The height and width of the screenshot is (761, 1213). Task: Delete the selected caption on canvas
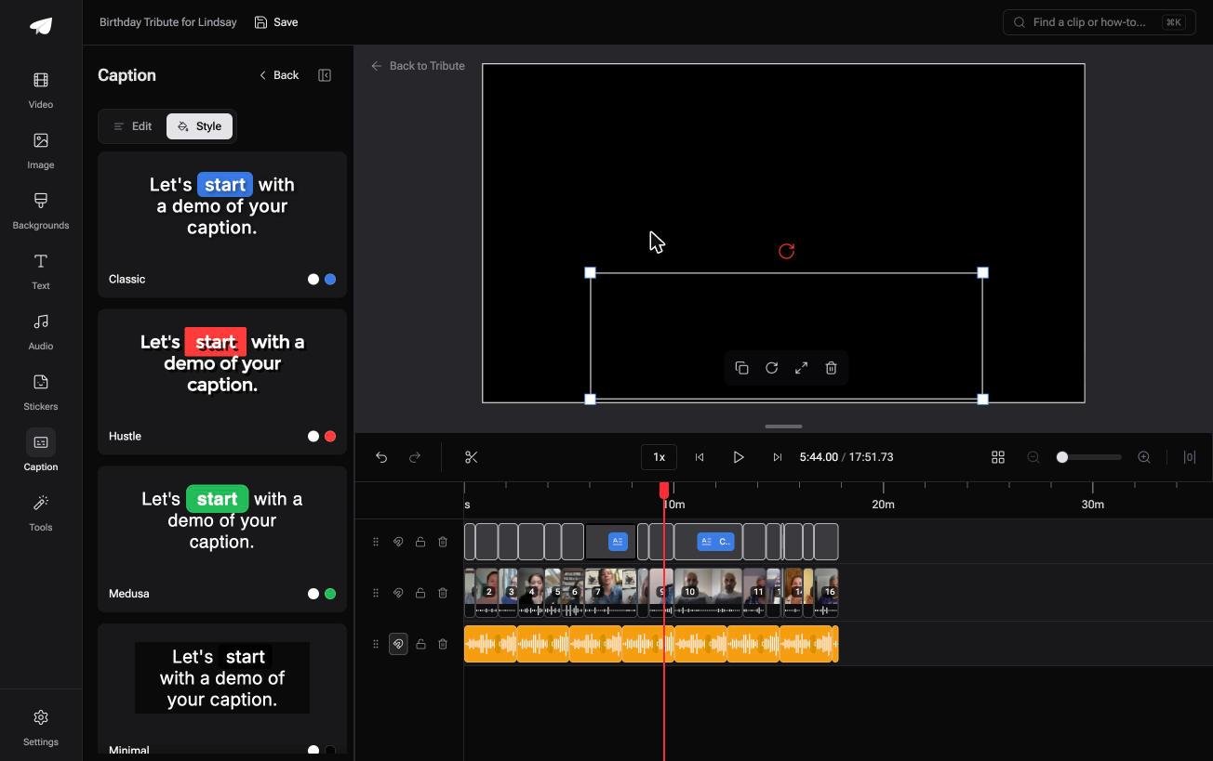tap(831, 368)
